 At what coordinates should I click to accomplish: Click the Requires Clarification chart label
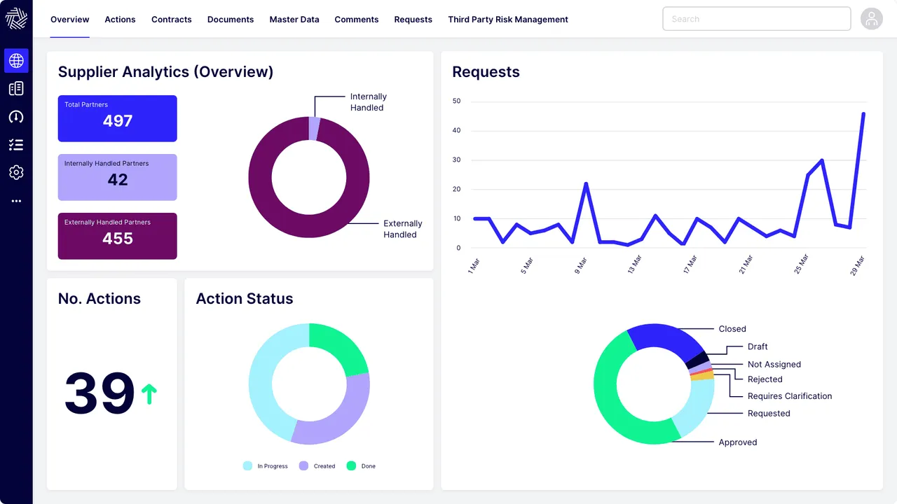coord(790,396)
